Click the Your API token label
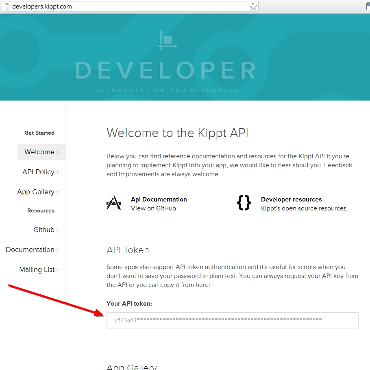Image resolution: width=370 pixels, height=370 pixels. [x=129, y=304]
